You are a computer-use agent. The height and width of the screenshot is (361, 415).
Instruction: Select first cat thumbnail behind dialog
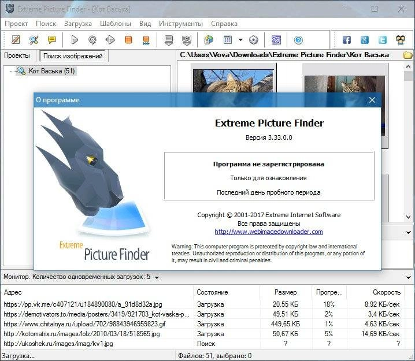[234, 81]
